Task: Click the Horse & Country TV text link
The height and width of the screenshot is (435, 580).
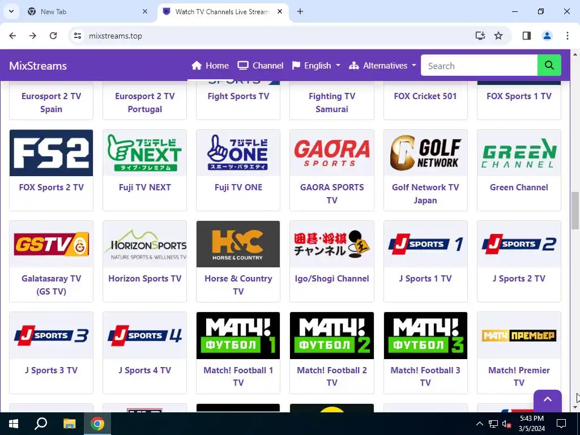Action: (x=238, y=285)
